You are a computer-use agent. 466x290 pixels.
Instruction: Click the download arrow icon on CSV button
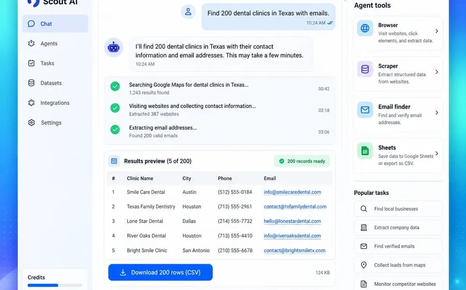tap(123, 272)
